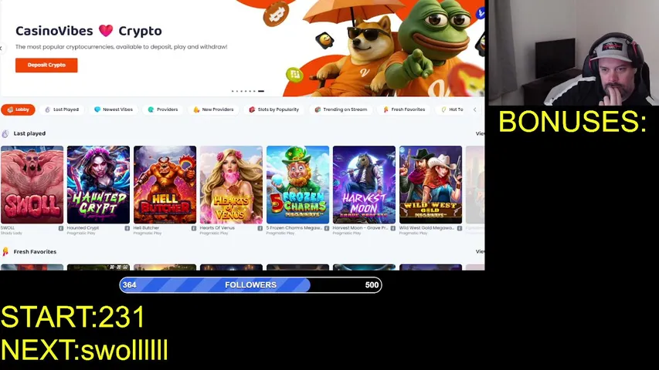Screen dimensions: 659x370
Task: View all Last played games link
Action: coord(480,133)
